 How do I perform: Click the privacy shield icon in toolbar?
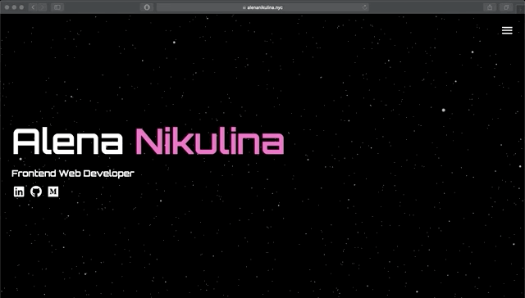click(147, 7)
